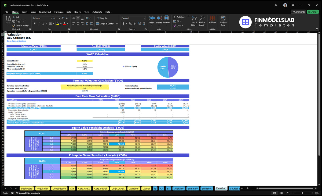
Task: Click the Orientation angled text icon
Action: click(87, 18)
